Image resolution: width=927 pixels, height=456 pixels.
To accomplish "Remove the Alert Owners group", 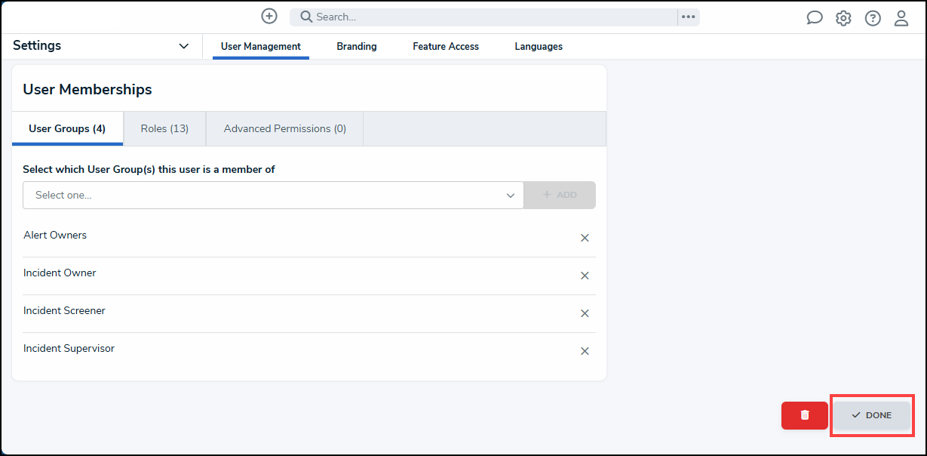I will 585,238.
